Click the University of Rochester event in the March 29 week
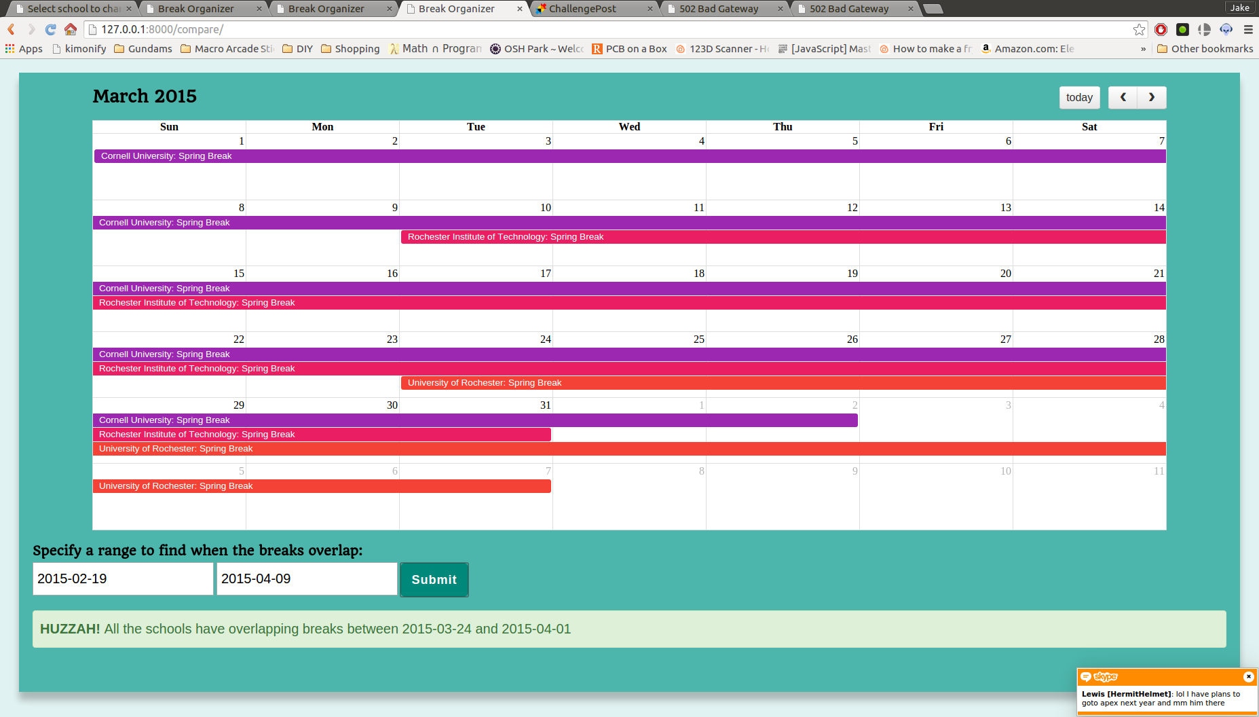The image size is (1259, 717). coord(629,449)
